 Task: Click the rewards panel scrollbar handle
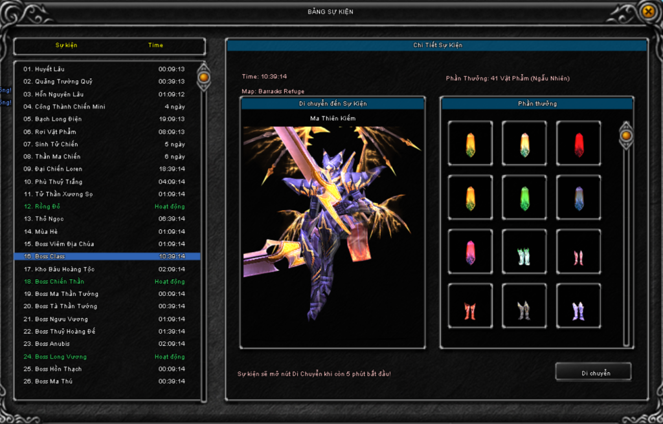(x=625, y=136)
